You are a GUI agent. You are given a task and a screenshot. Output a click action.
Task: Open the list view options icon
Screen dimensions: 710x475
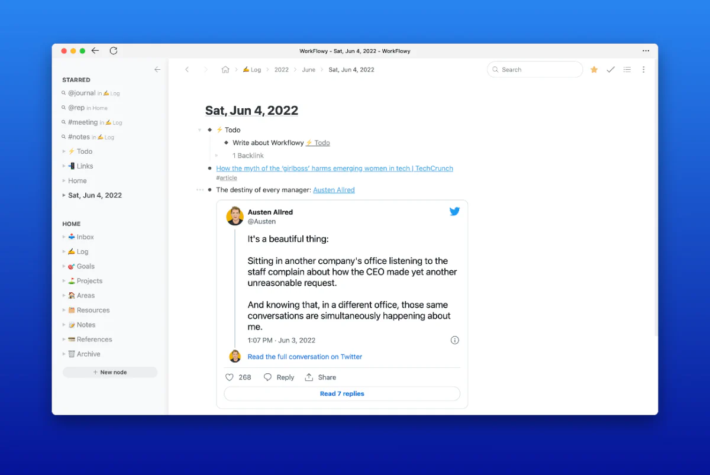(x=627, y=70)
